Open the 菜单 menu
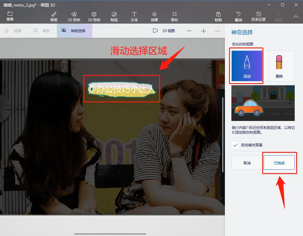303x236 pixels. coord(10,16)
